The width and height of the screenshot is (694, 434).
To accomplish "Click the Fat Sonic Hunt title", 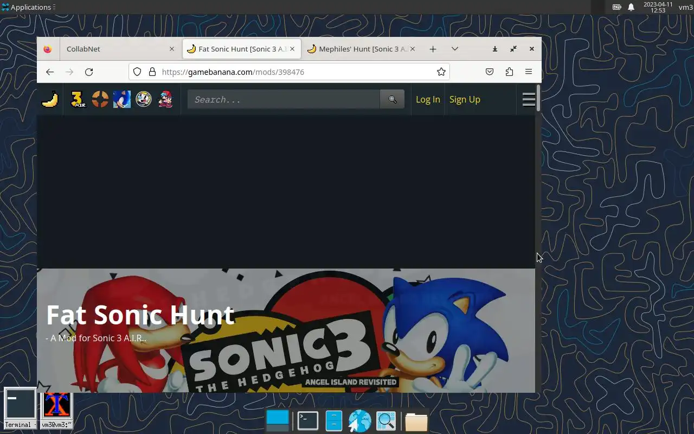I will 140,315.
